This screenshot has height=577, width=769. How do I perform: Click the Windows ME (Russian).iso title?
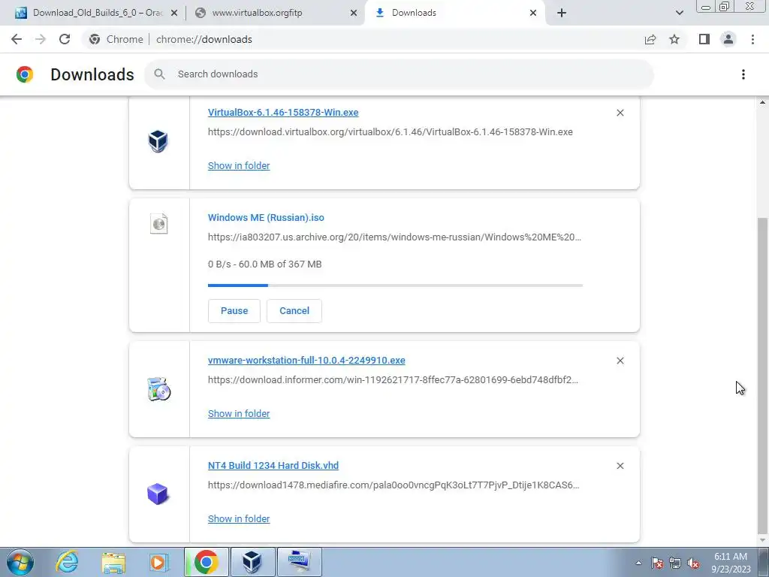pos(266,217)
